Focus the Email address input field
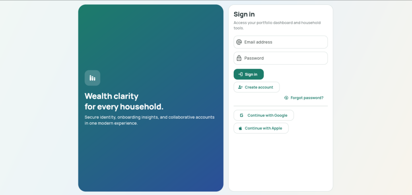 (x=280, y=42)
